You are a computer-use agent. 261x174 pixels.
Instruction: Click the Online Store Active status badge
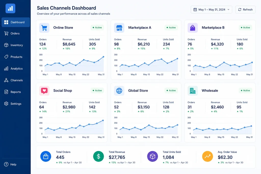pyautogui.click(x=97, y=28)
